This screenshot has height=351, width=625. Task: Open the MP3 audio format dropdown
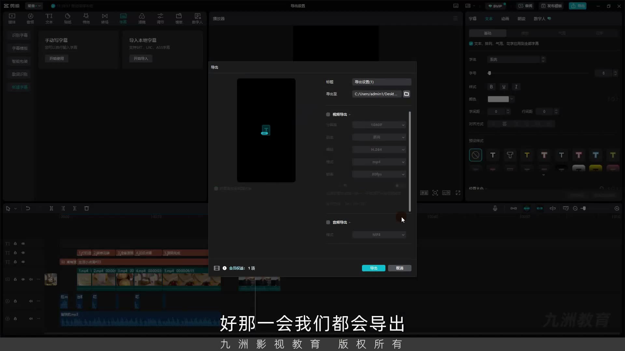tap(379, 235)
